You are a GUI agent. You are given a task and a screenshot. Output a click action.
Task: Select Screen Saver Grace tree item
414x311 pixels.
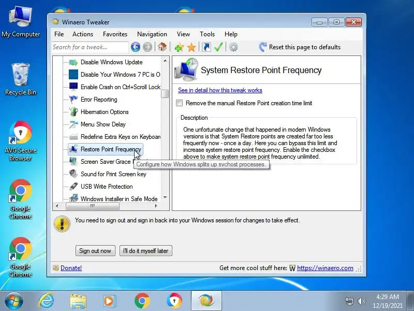[106, 162]
